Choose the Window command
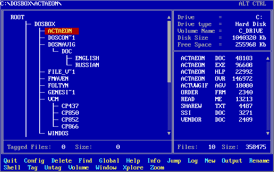Viewport: 274px width, 172px height. [106, 167]
